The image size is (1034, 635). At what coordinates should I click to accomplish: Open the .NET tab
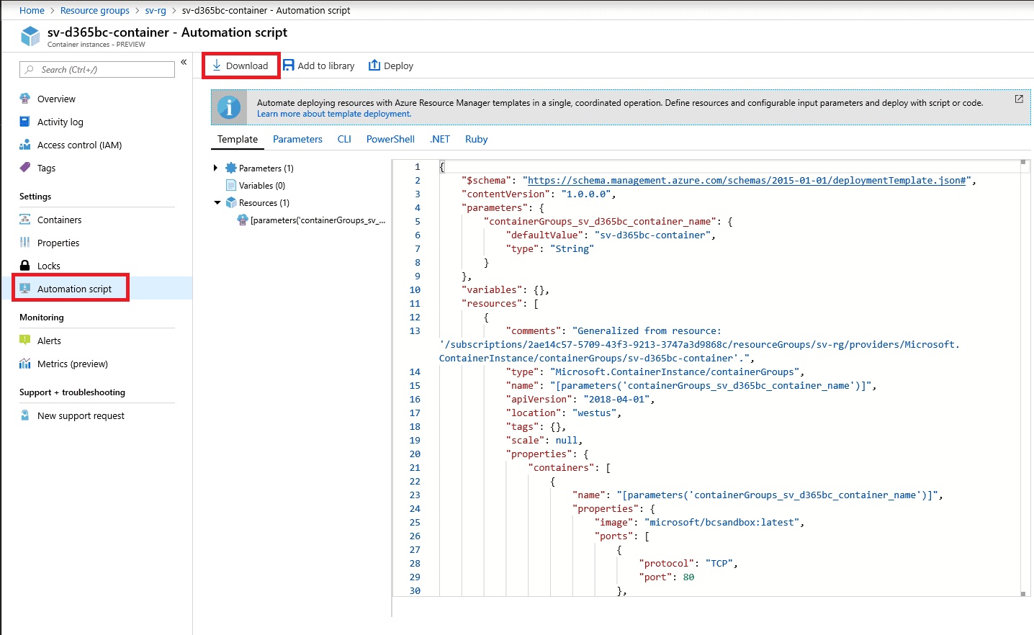440,139
